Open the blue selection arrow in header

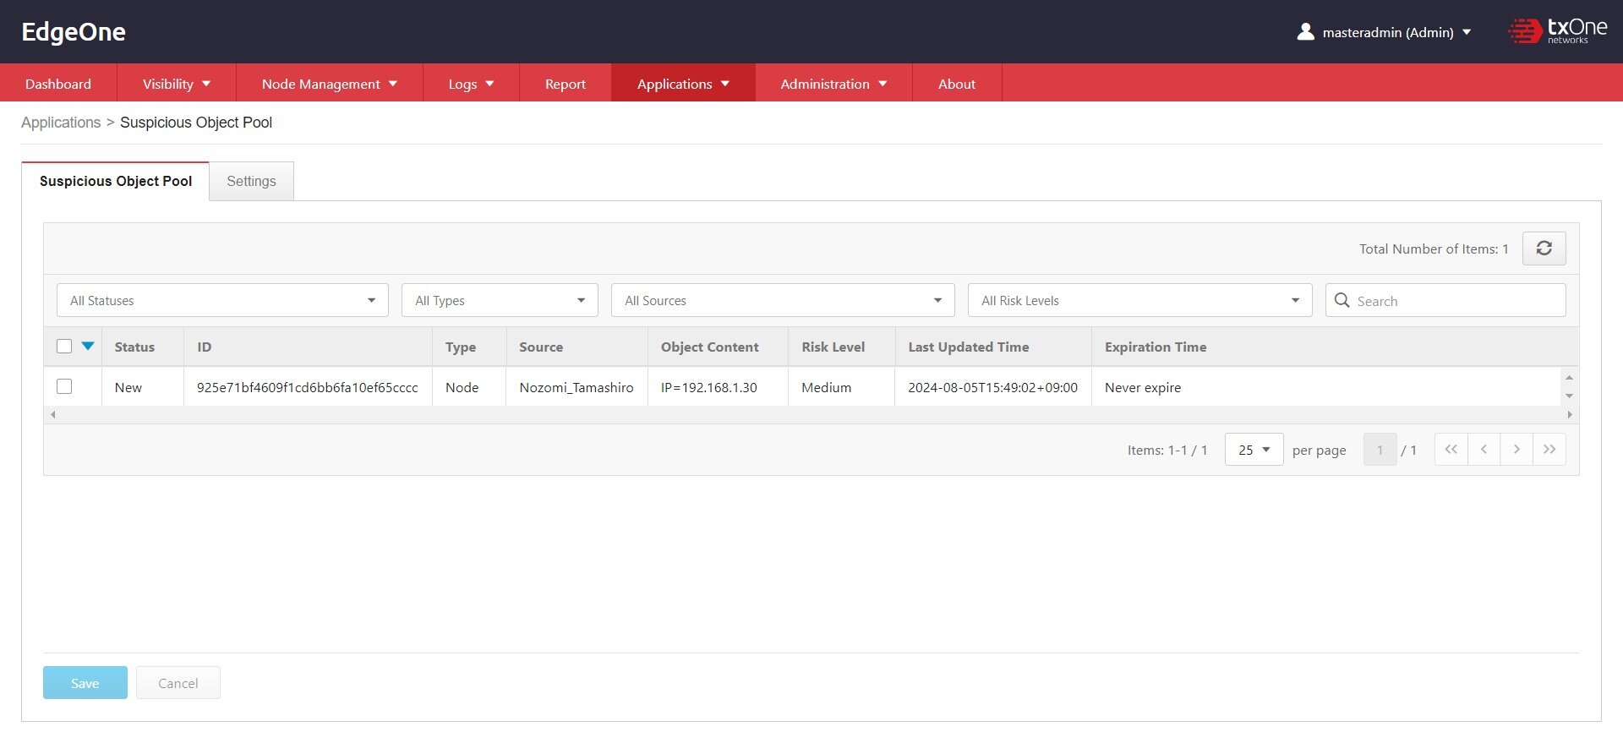click(x=88, y=347)
